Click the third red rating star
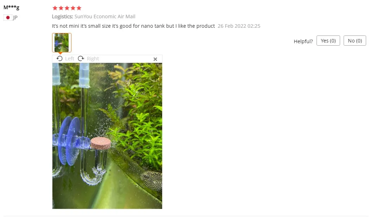Viewport: 370px width, 218px height. pyautogui.click(x=67, y=8)
